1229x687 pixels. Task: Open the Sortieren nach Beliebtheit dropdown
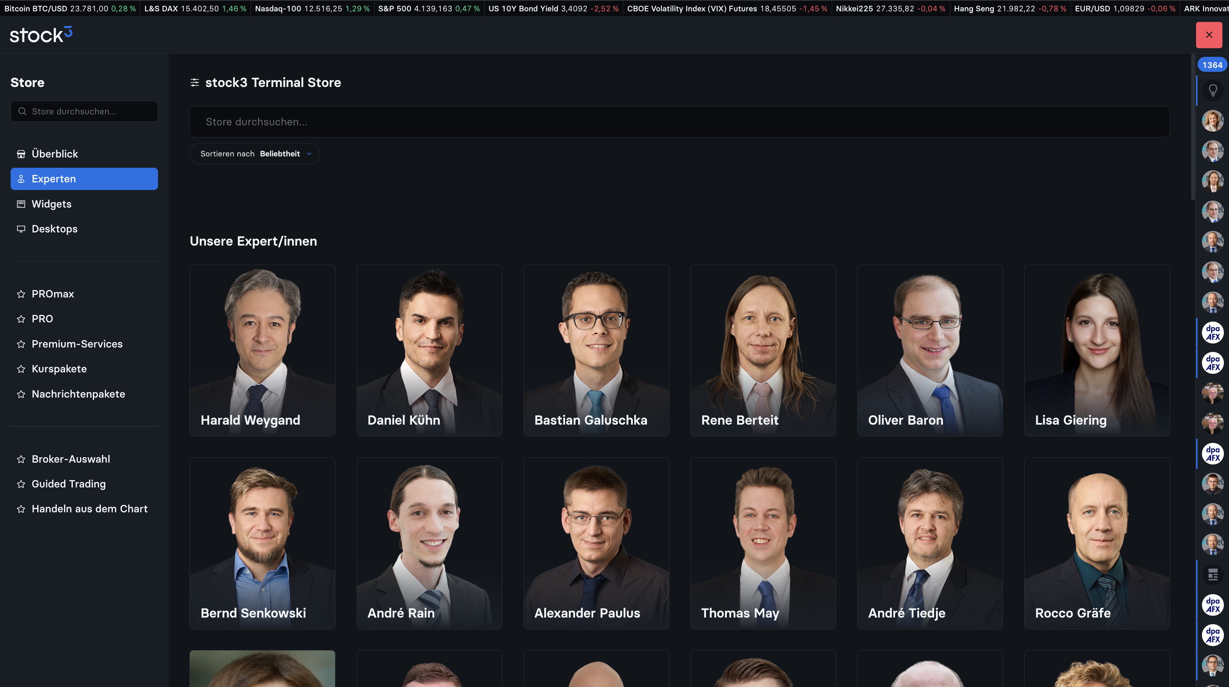[x=255, y=153]
